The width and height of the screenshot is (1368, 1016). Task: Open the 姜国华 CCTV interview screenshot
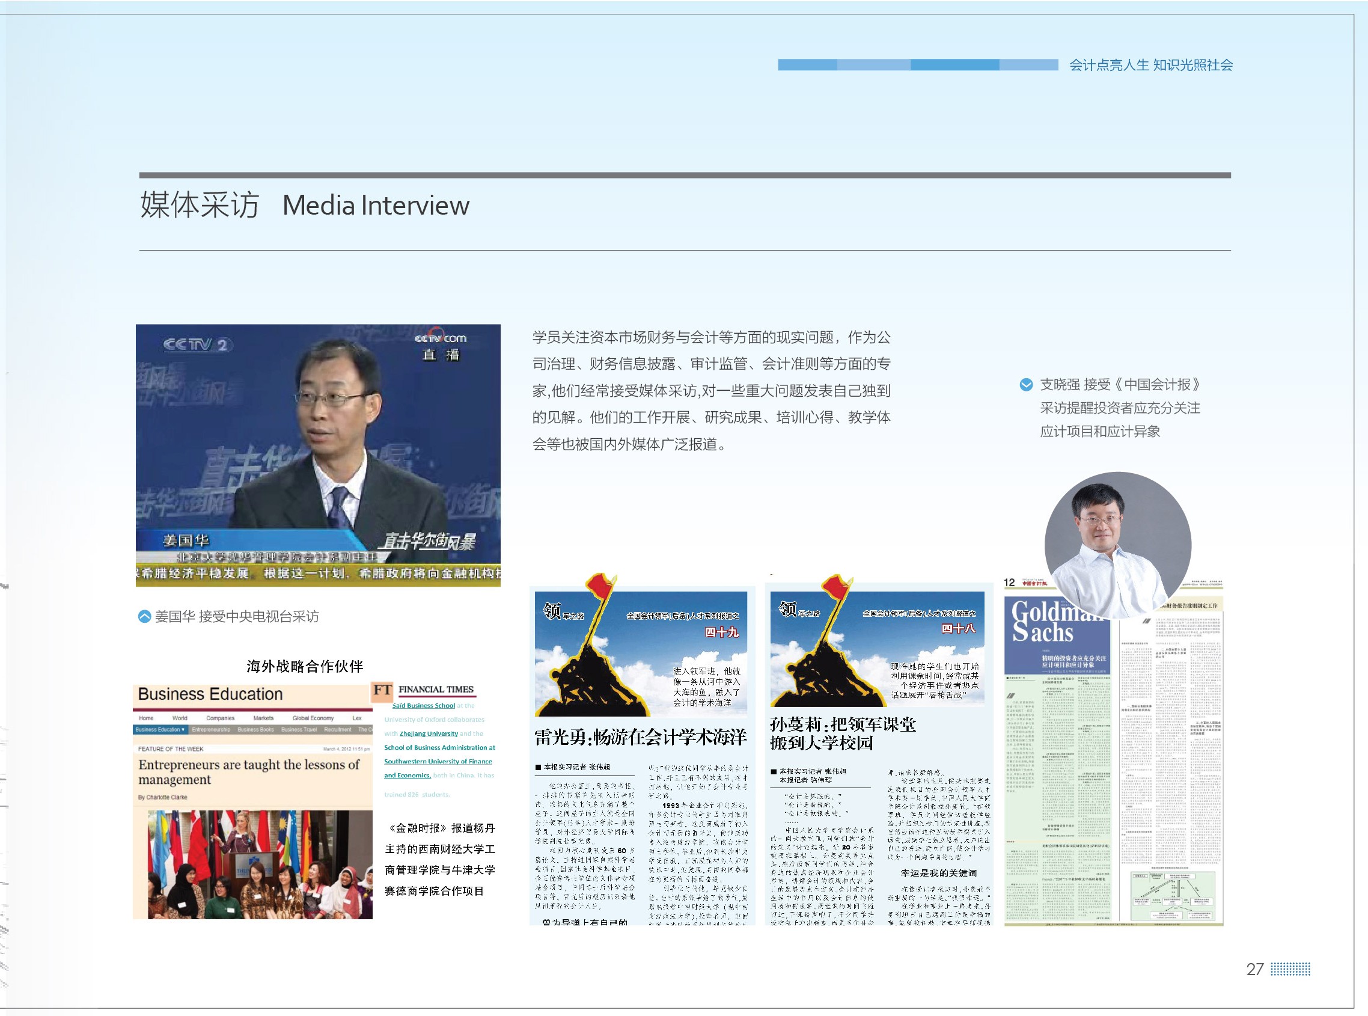(x=318, y=455)
